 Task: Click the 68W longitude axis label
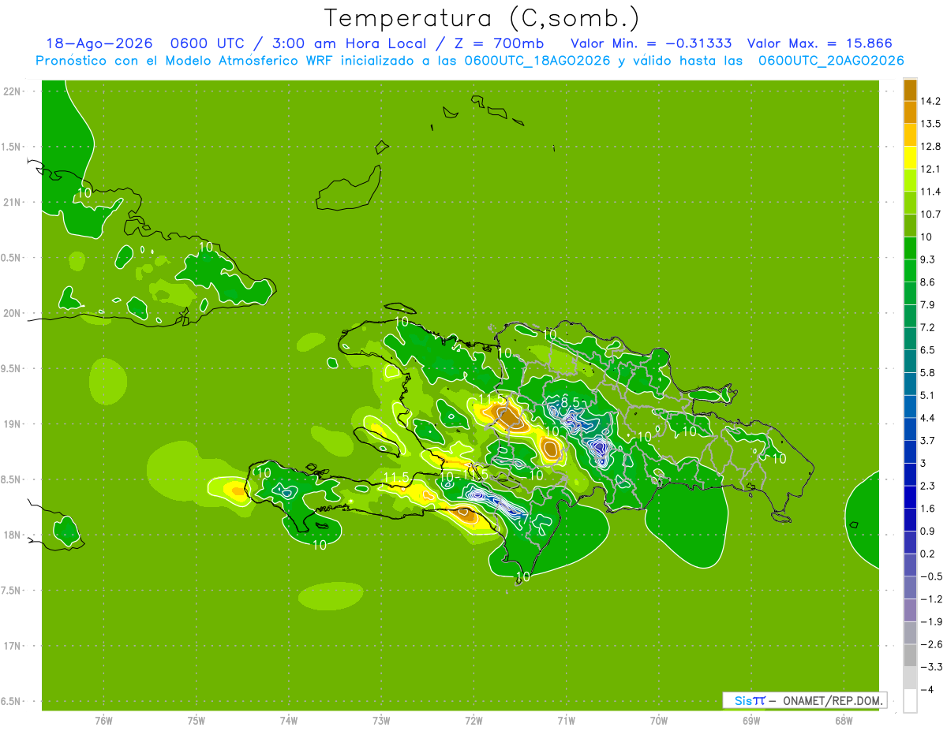844,721
